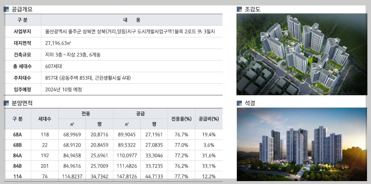Select the 분양면적 section heading

click(x=22, y=103)
